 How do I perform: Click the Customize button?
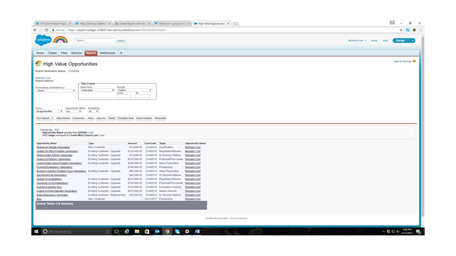pos(78,118)
